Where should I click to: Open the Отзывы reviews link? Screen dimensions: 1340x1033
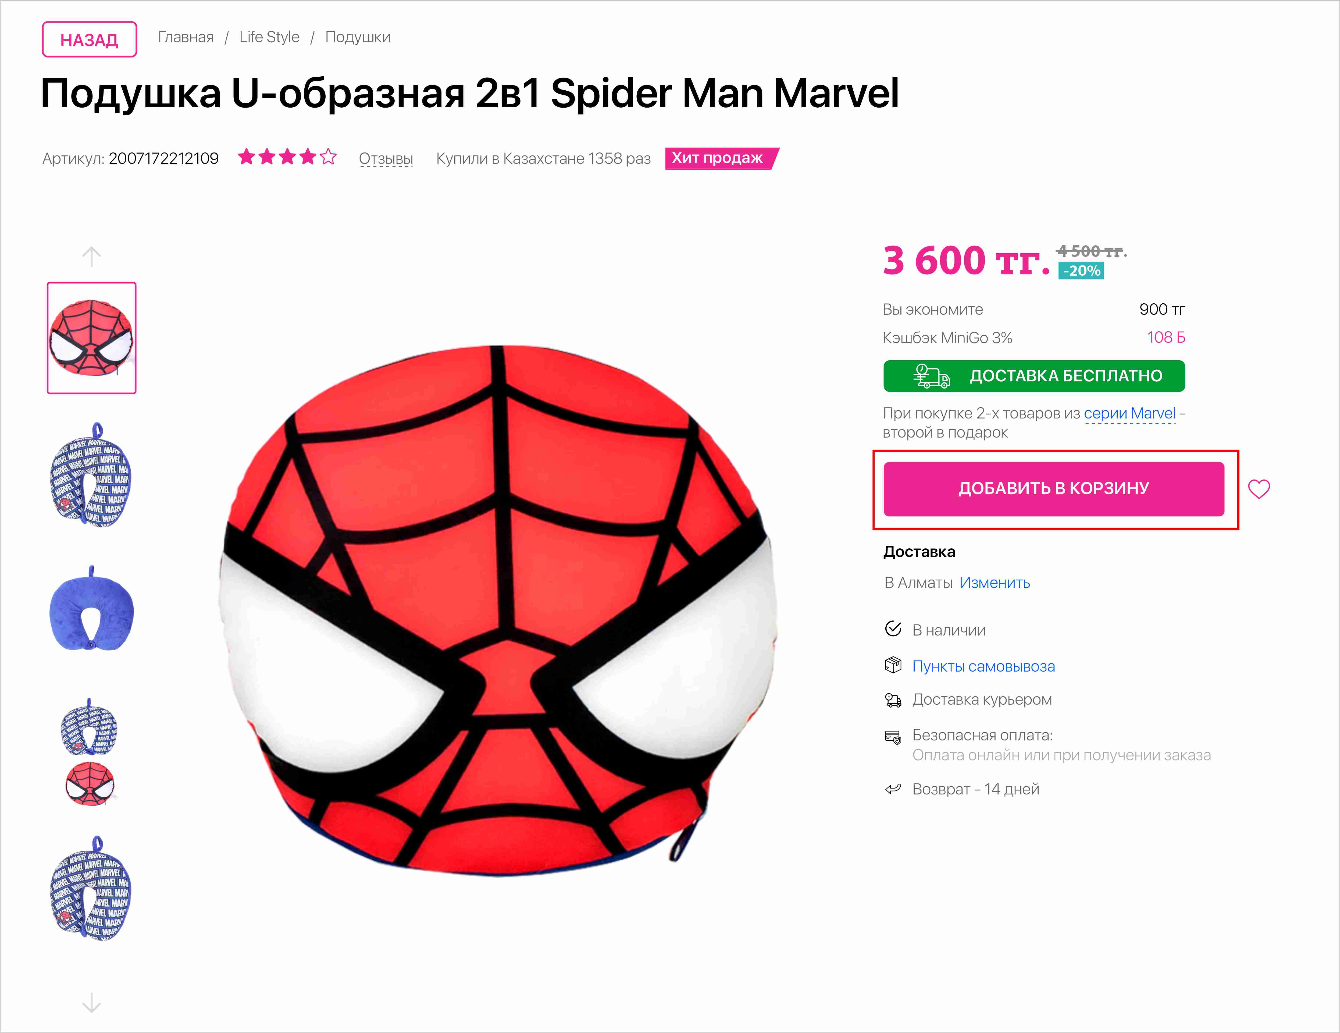point(385,159)
